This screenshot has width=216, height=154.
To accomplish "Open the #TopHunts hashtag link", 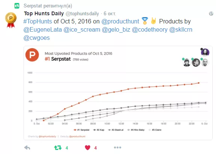I will [x=37, y=21].
